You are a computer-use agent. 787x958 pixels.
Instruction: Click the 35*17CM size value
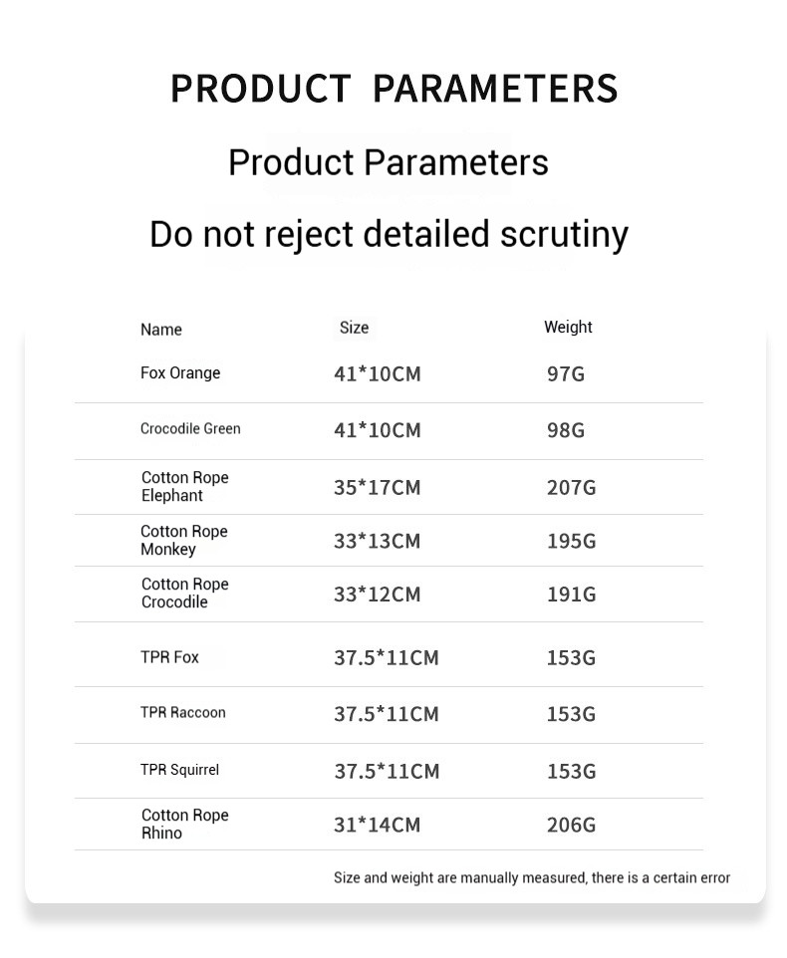(x=377, y=488)
